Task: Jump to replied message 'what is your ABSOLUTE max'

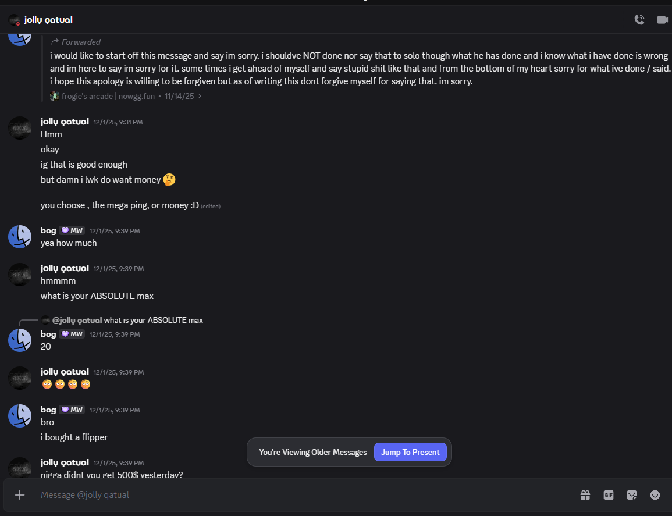Action: coord(153,320)
